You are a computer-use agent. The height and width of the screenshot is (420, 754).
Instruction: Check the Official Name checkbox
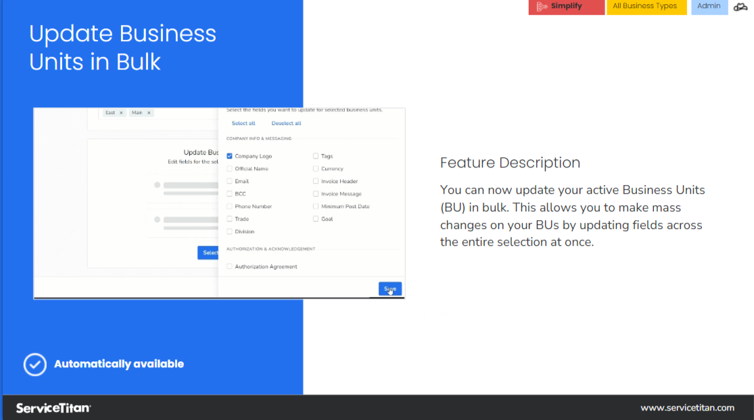229,169
